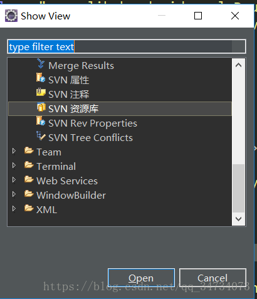Click the WindowBuilder folder icon
This screenshot has width=257, height=299.
(x=29, y=194)
